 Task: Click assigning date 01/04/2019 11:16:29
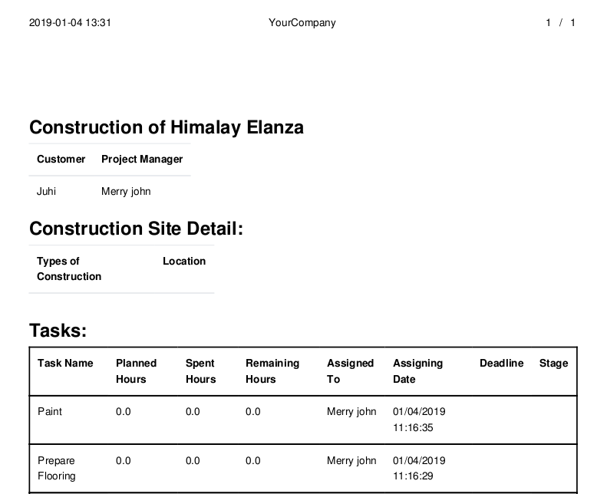point(419,468)
